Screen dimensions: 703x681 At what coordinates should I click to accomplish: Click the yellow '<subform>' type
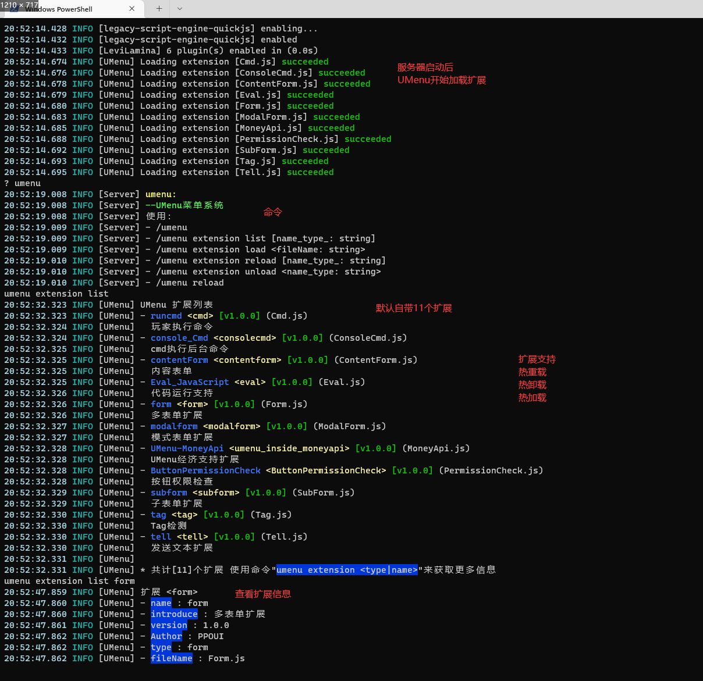[x=216, y=493]
